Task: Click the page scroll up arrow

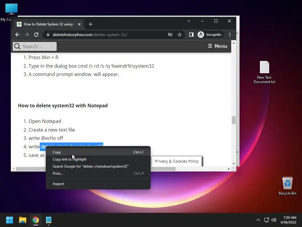Action: 234,43
